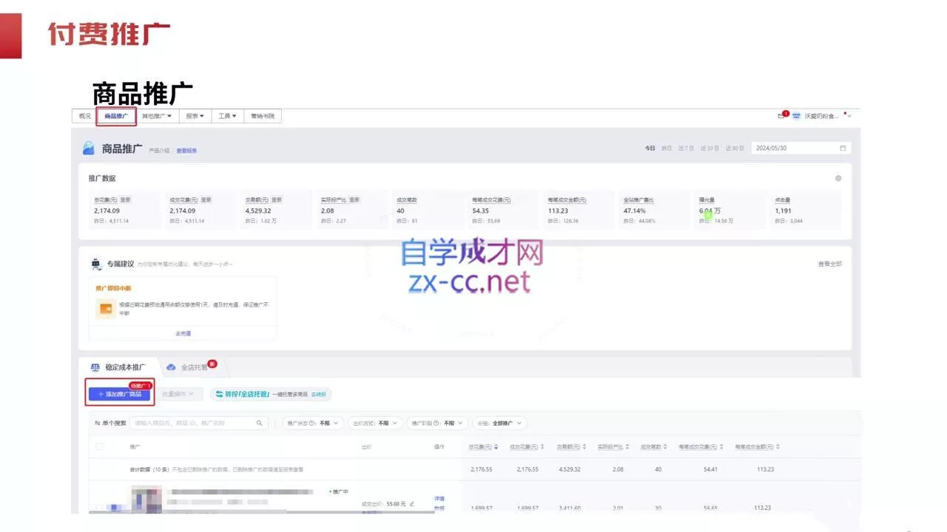The height and width of the screenshot is (532, 947).
Task: Open the 工具 menu in the navigation bar
Action: (x=226, y=116)
